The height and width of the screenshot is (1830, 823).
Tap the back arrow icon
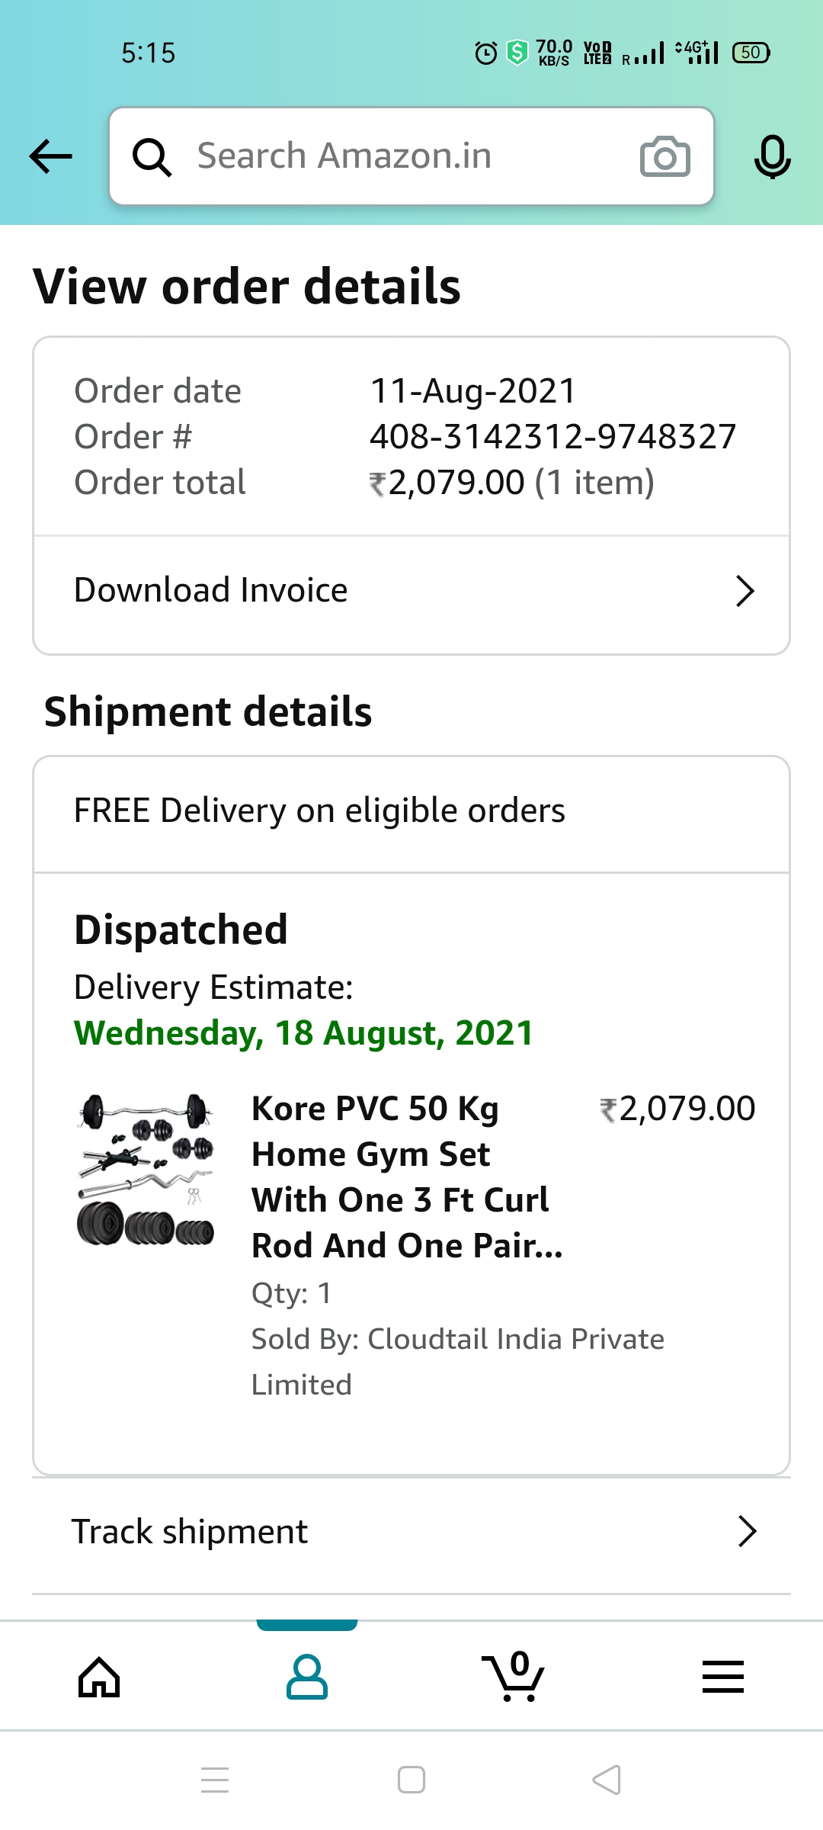click(x=50, y=157)
